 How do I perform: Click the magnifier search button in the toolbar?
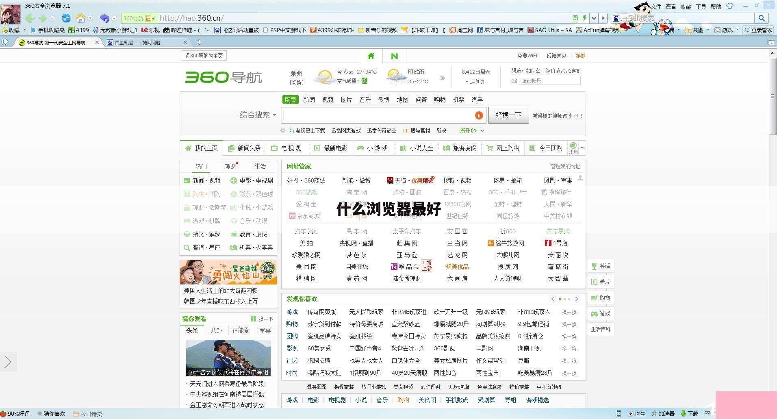point(762,18)
